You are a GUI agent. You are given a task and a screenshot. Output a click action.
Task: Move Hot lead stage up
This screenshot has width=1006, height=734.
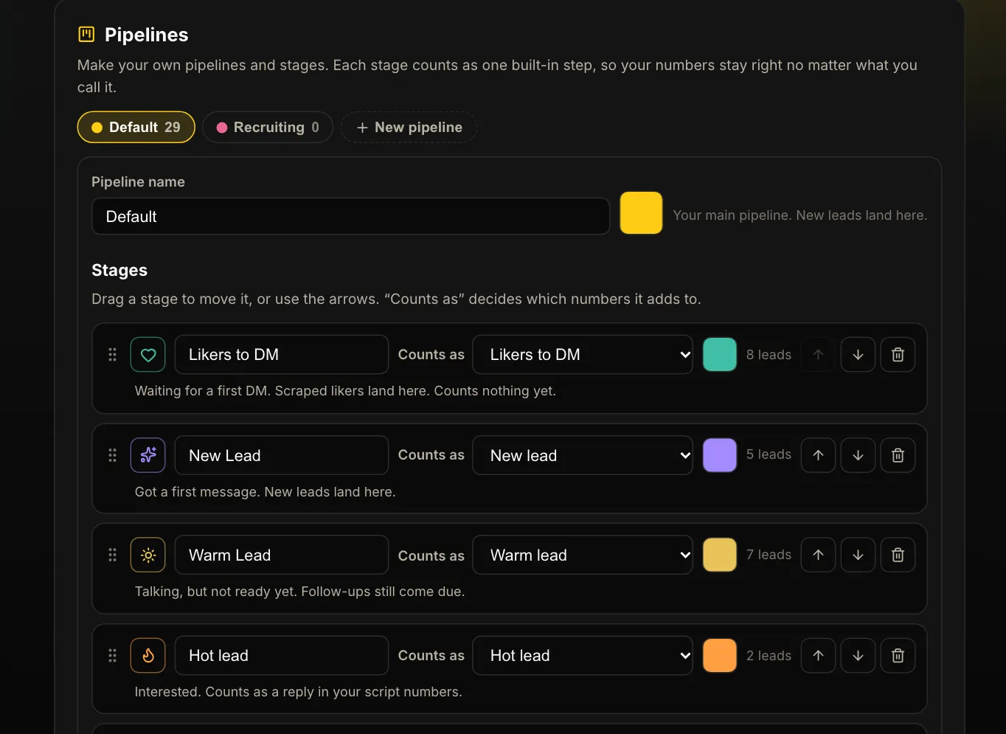[x=818, y=655]
